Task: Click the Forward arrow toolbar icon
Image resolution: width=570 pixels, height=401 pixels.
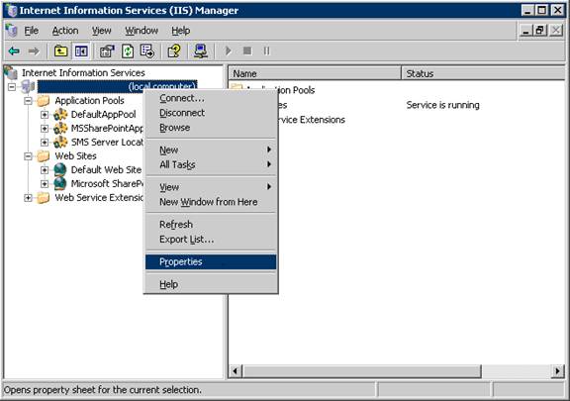Action: (x=34, y=50)
